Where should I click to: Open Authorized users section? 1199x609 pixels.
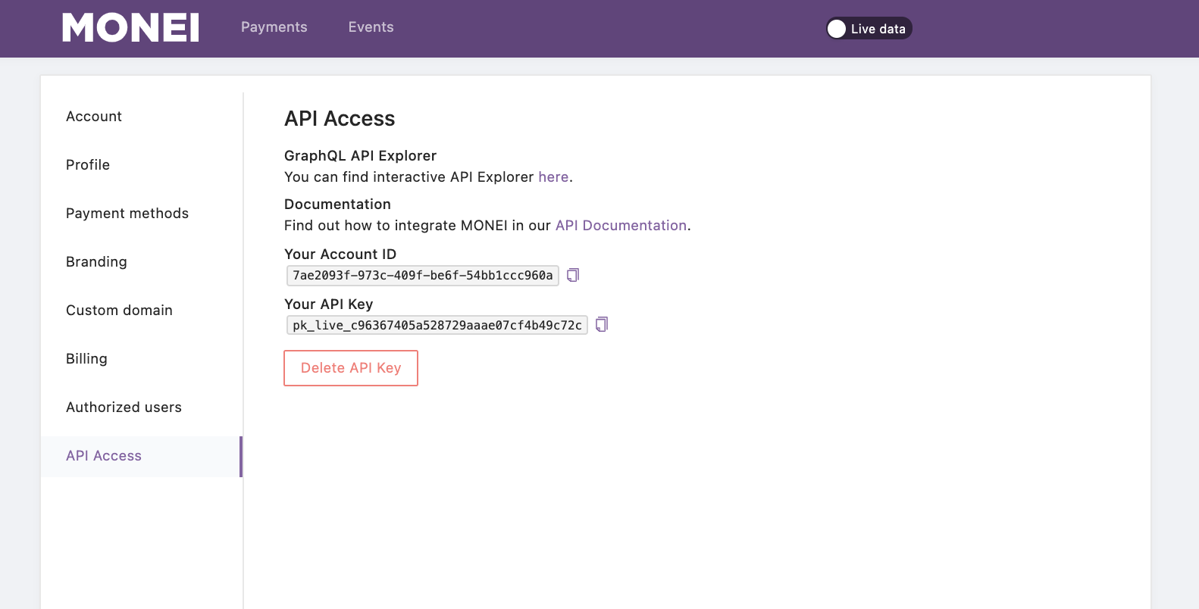click(x=124, y=408)
